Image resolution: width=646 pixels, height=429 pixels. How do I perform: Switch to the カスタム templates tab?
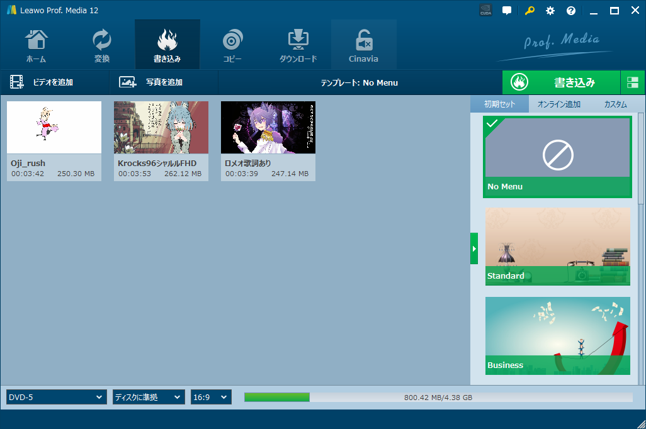tap(615, 104)
